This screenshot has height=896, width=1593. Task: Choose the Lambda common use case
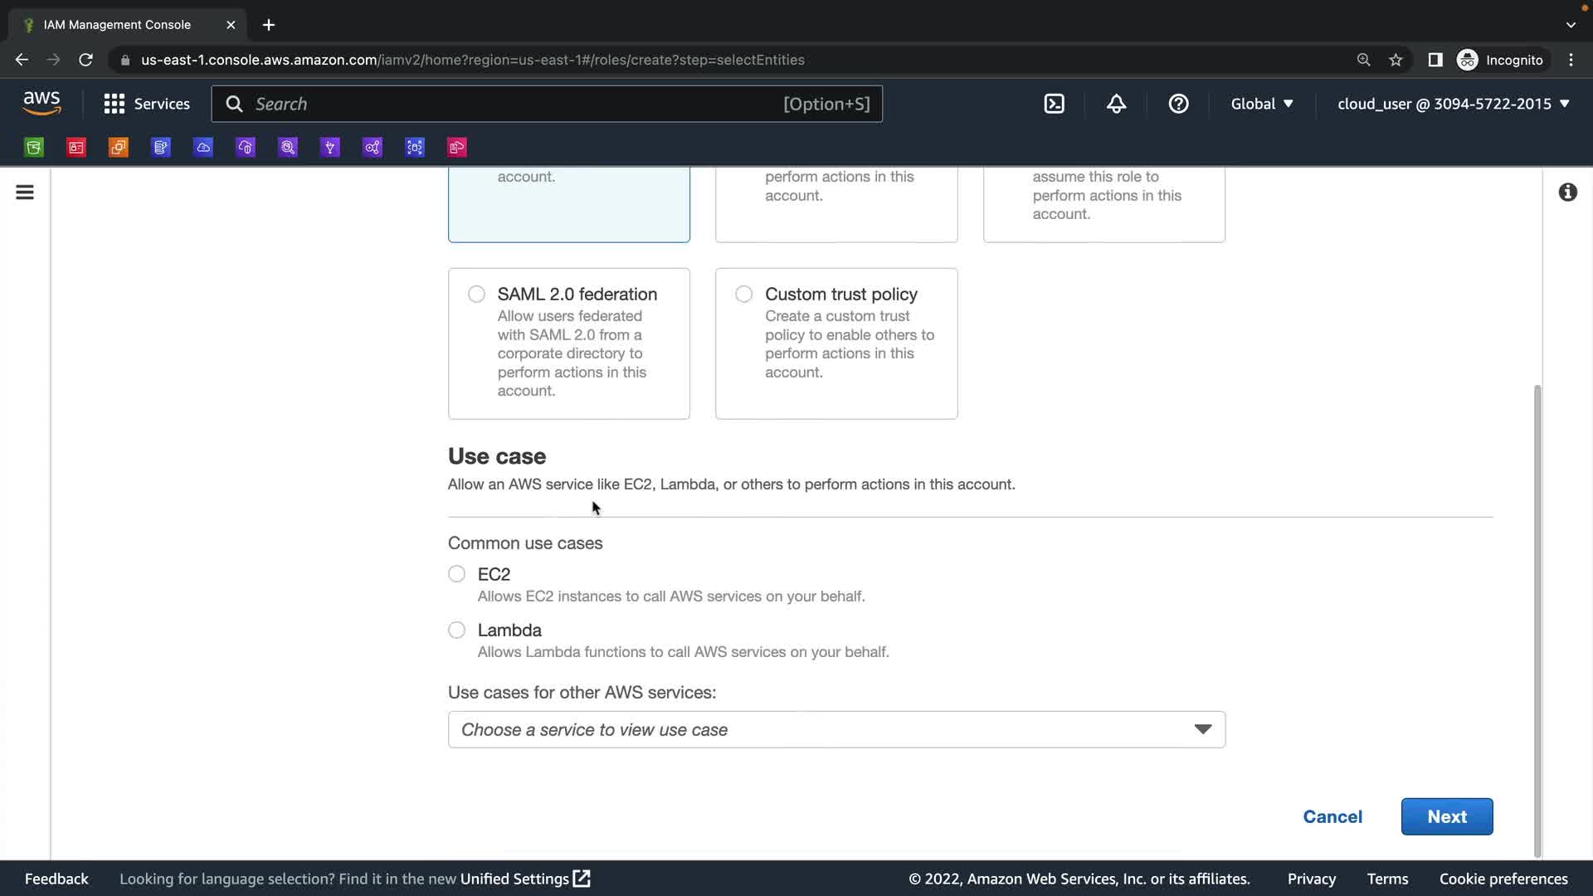456,631
